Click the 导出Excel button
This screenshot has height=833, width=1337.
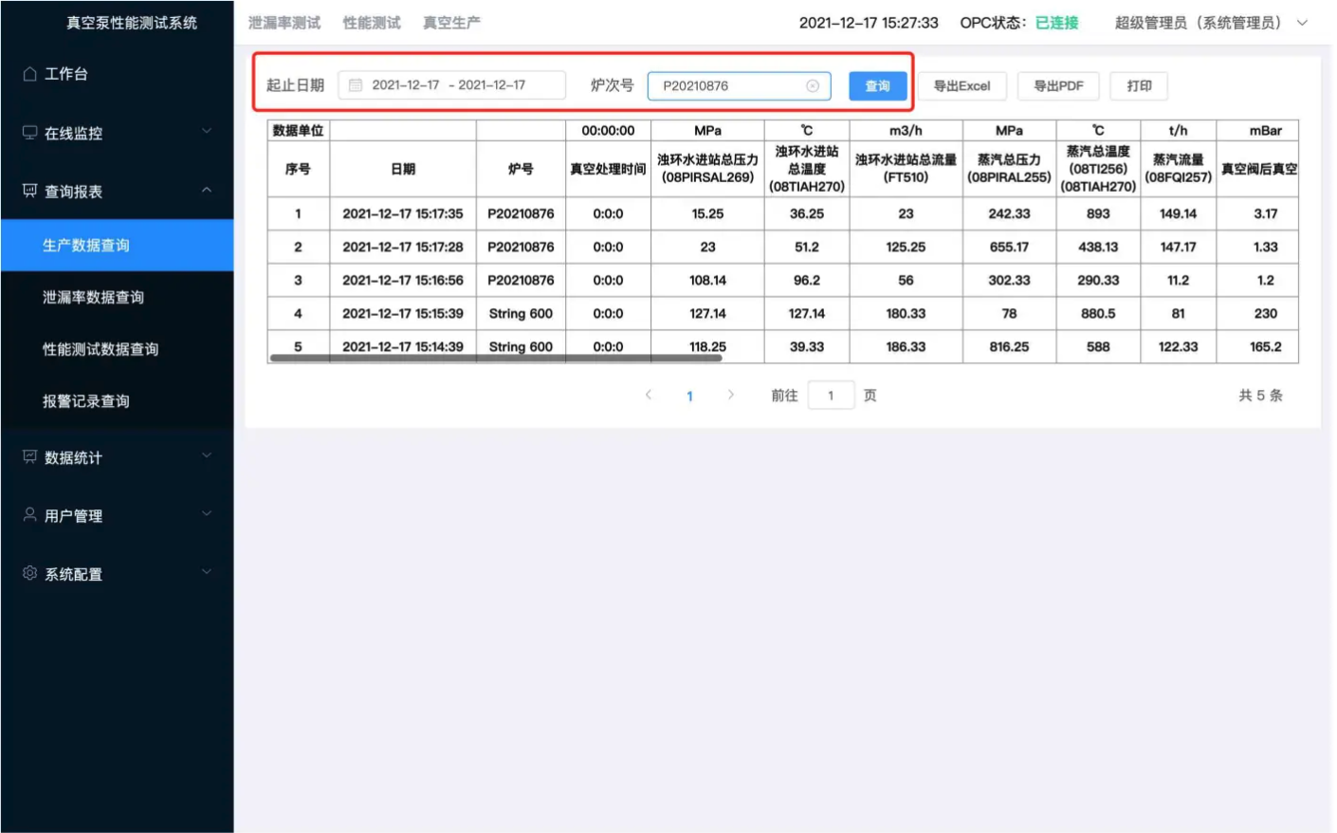coord(962,86)
